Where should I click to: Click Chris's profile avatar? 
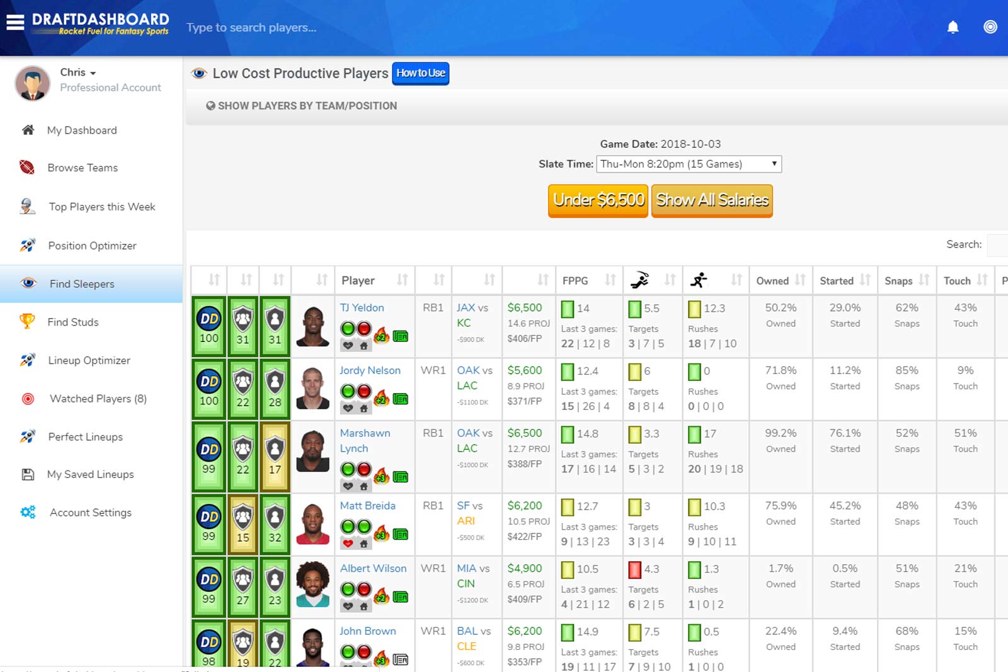(32, 83)
